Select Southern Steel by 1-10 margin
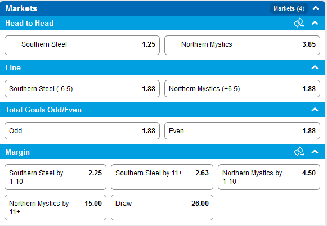The height and width of the screenshot is (226, 327). [55, 177]
